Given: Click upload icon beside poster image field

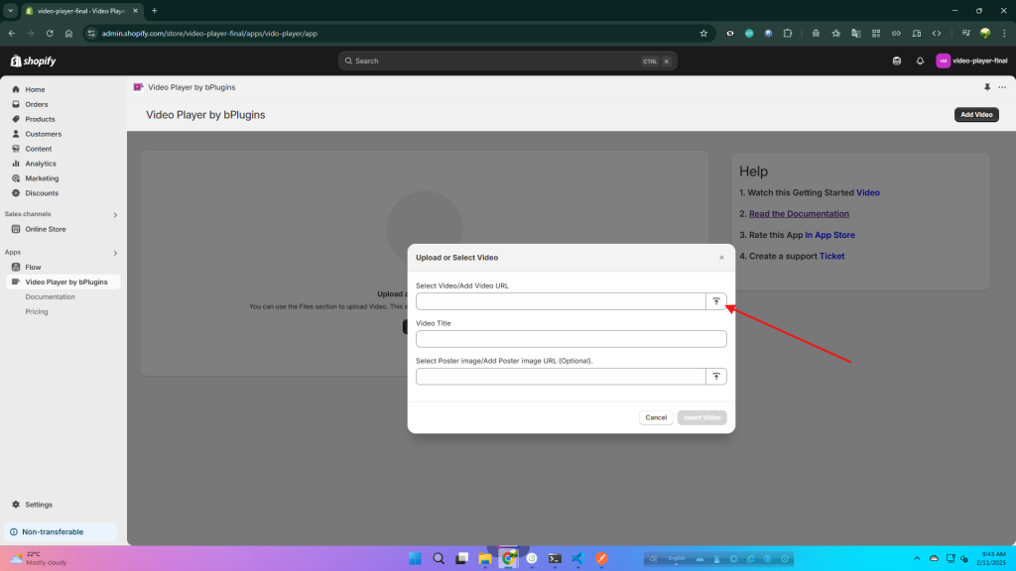Looking at the screenshot, I should pyautogui.click(x=715, y=377).
